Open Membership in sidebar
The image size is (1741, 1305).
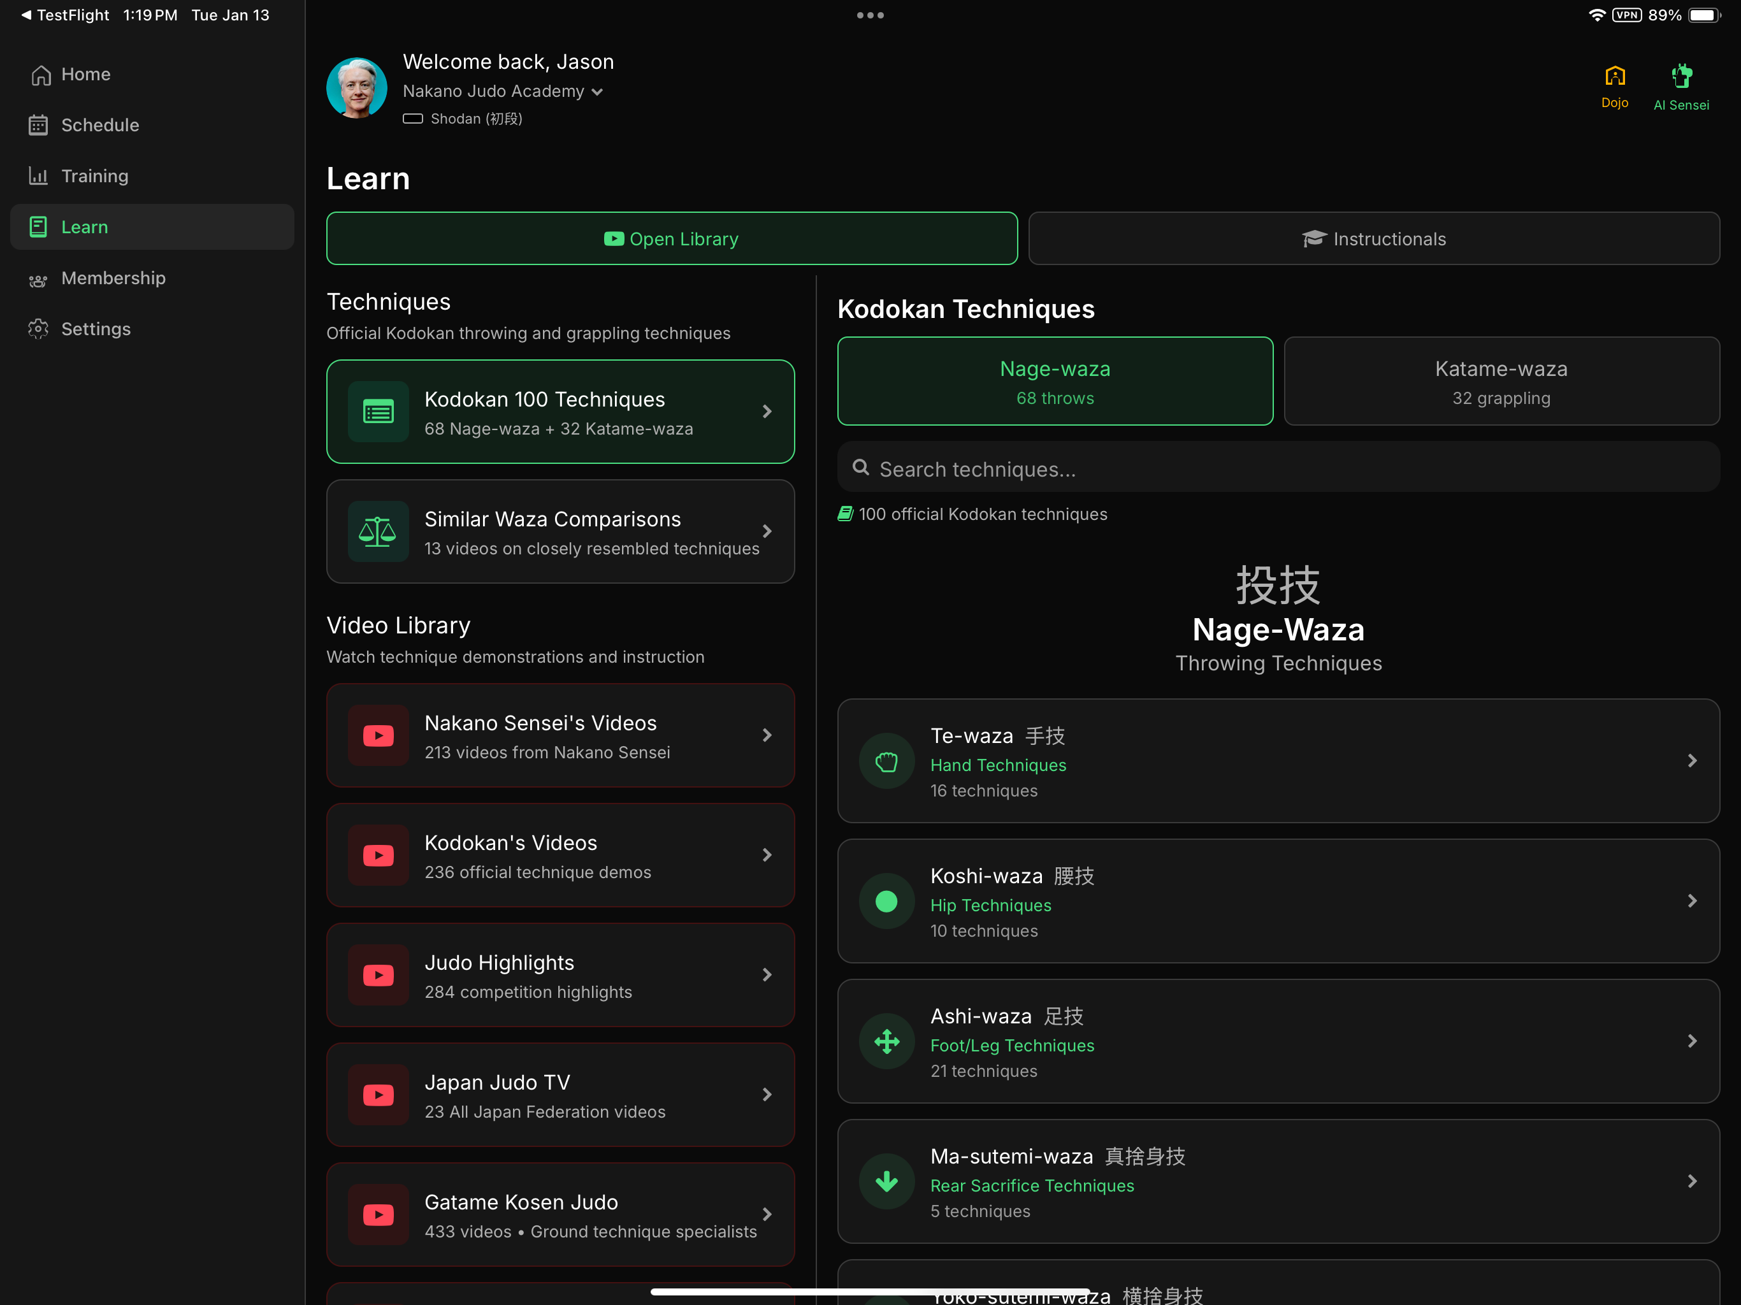click(152, 278)
